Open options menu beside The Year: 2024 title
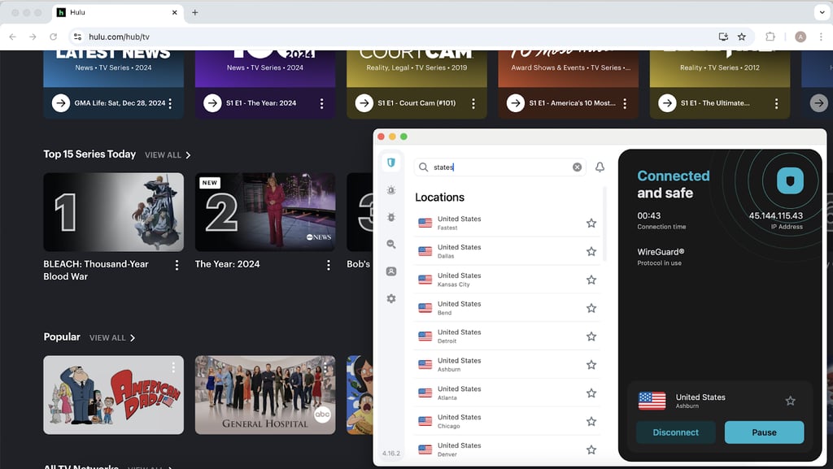 [x=329, y=265]
